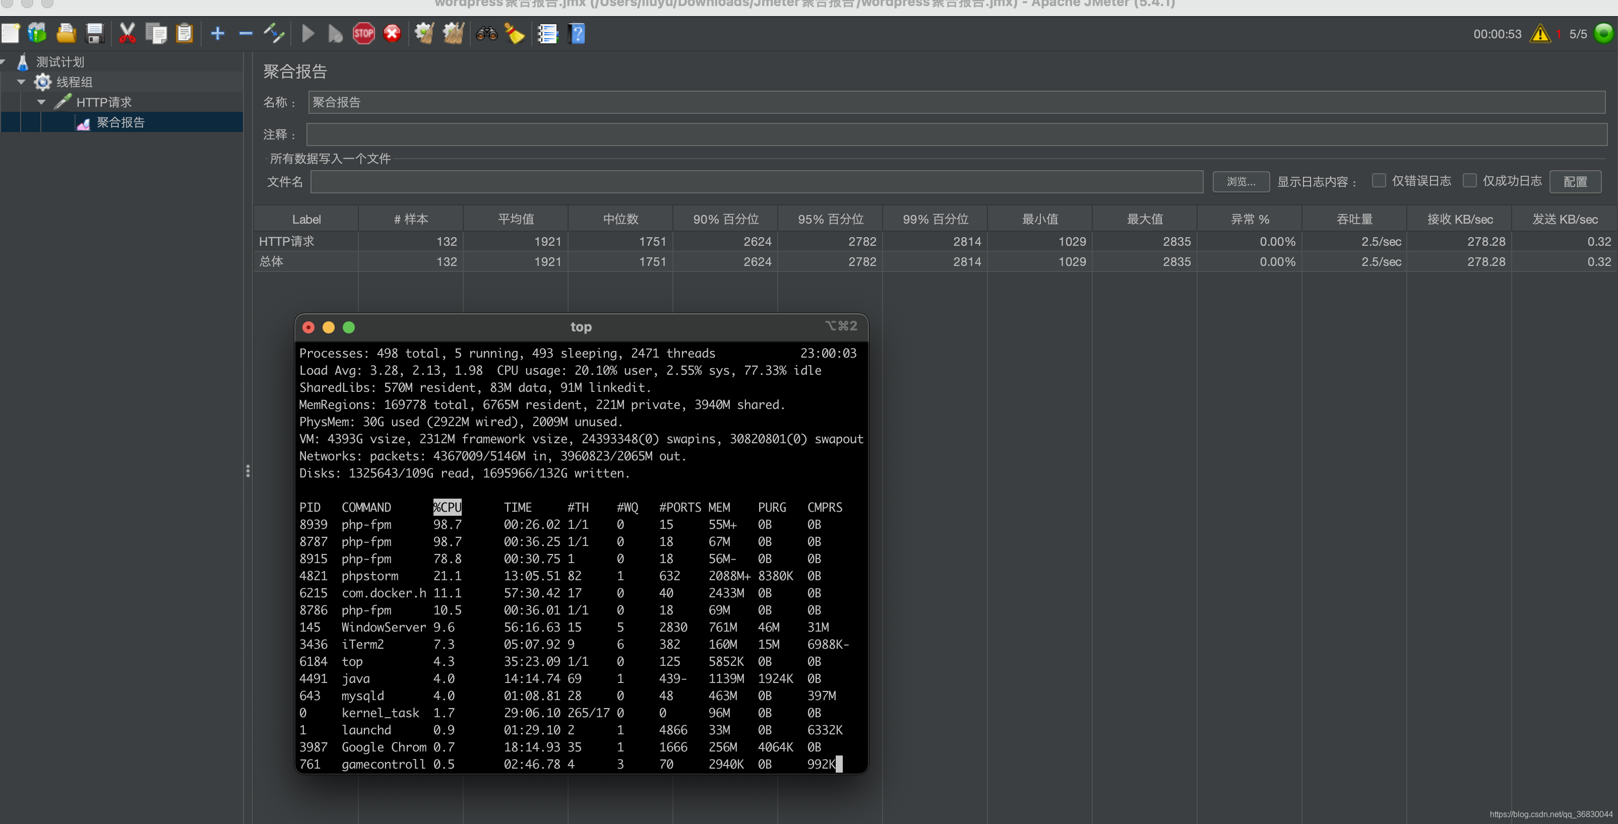Click the warning triangle log toggle
1618x824 pixels.
pos(1540,33)
